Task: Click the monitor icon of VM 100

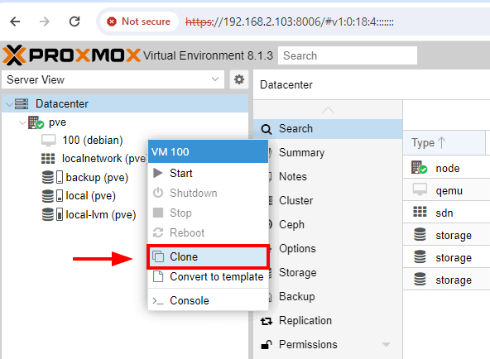Action: (49, 140)
